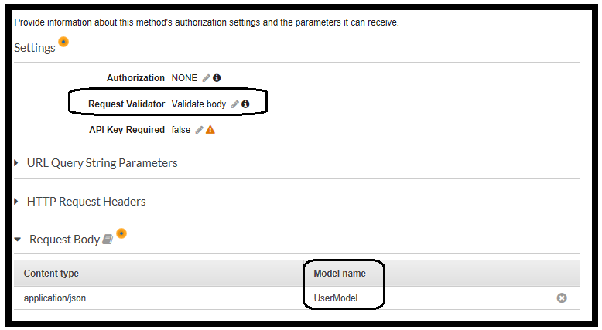Open Request Body documentation book icon
The image size is (602, 330).
point(108,240)
